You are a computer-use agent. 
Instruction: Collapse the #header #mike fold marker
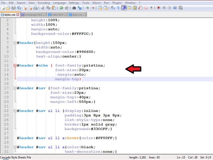15,66
